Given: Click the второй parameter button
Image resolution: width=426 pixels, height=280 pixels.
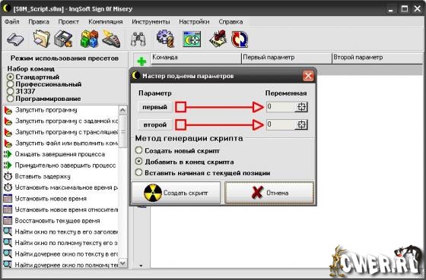Looking at the screenshot, I should point(155,125).
